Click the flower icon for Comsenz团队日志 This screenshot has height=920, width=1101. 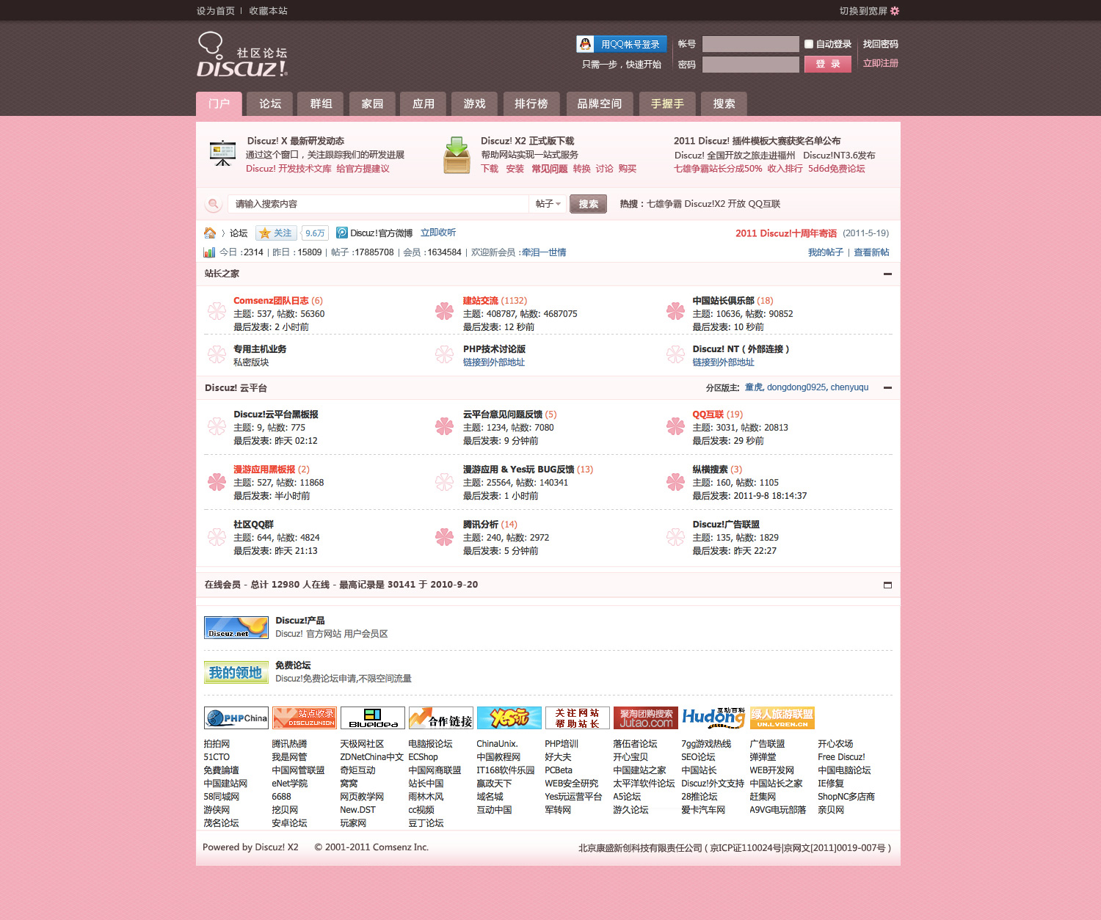217,311
